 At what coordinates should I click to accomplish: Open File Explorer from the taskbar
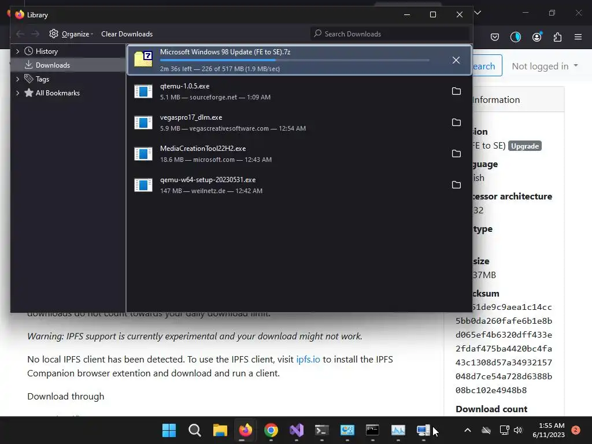[x=220, y=430]
